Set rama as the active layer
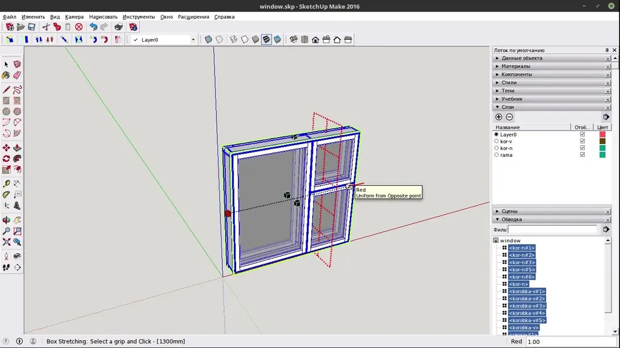 pyautogui.click(x=496, y=154)
